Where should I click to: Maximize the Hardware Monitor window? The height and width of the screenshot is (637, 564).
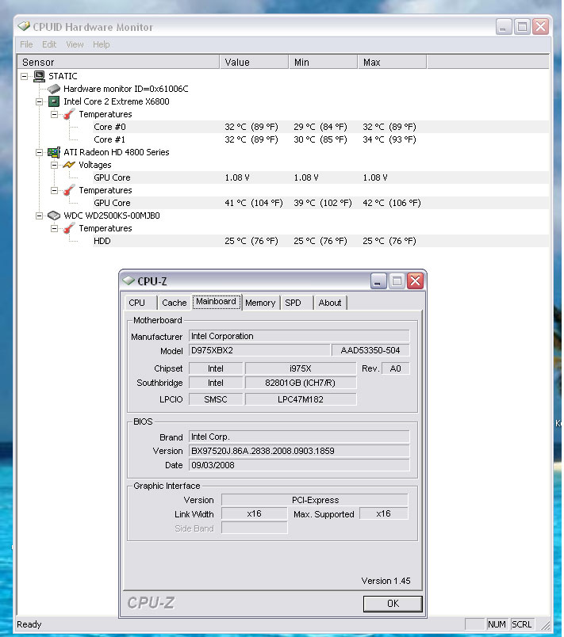click(x=522, y=27)
